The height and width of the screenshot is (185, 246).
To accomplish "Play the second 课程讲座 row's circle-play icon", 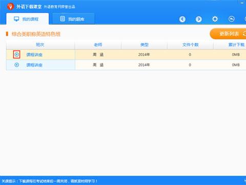I will coord(17,65).
